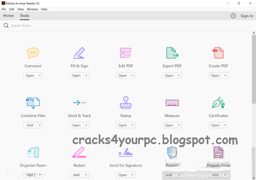256x180 pixels.
Task: Expand the Fill & Sign dropdown arrow
Action: (86, 75)
